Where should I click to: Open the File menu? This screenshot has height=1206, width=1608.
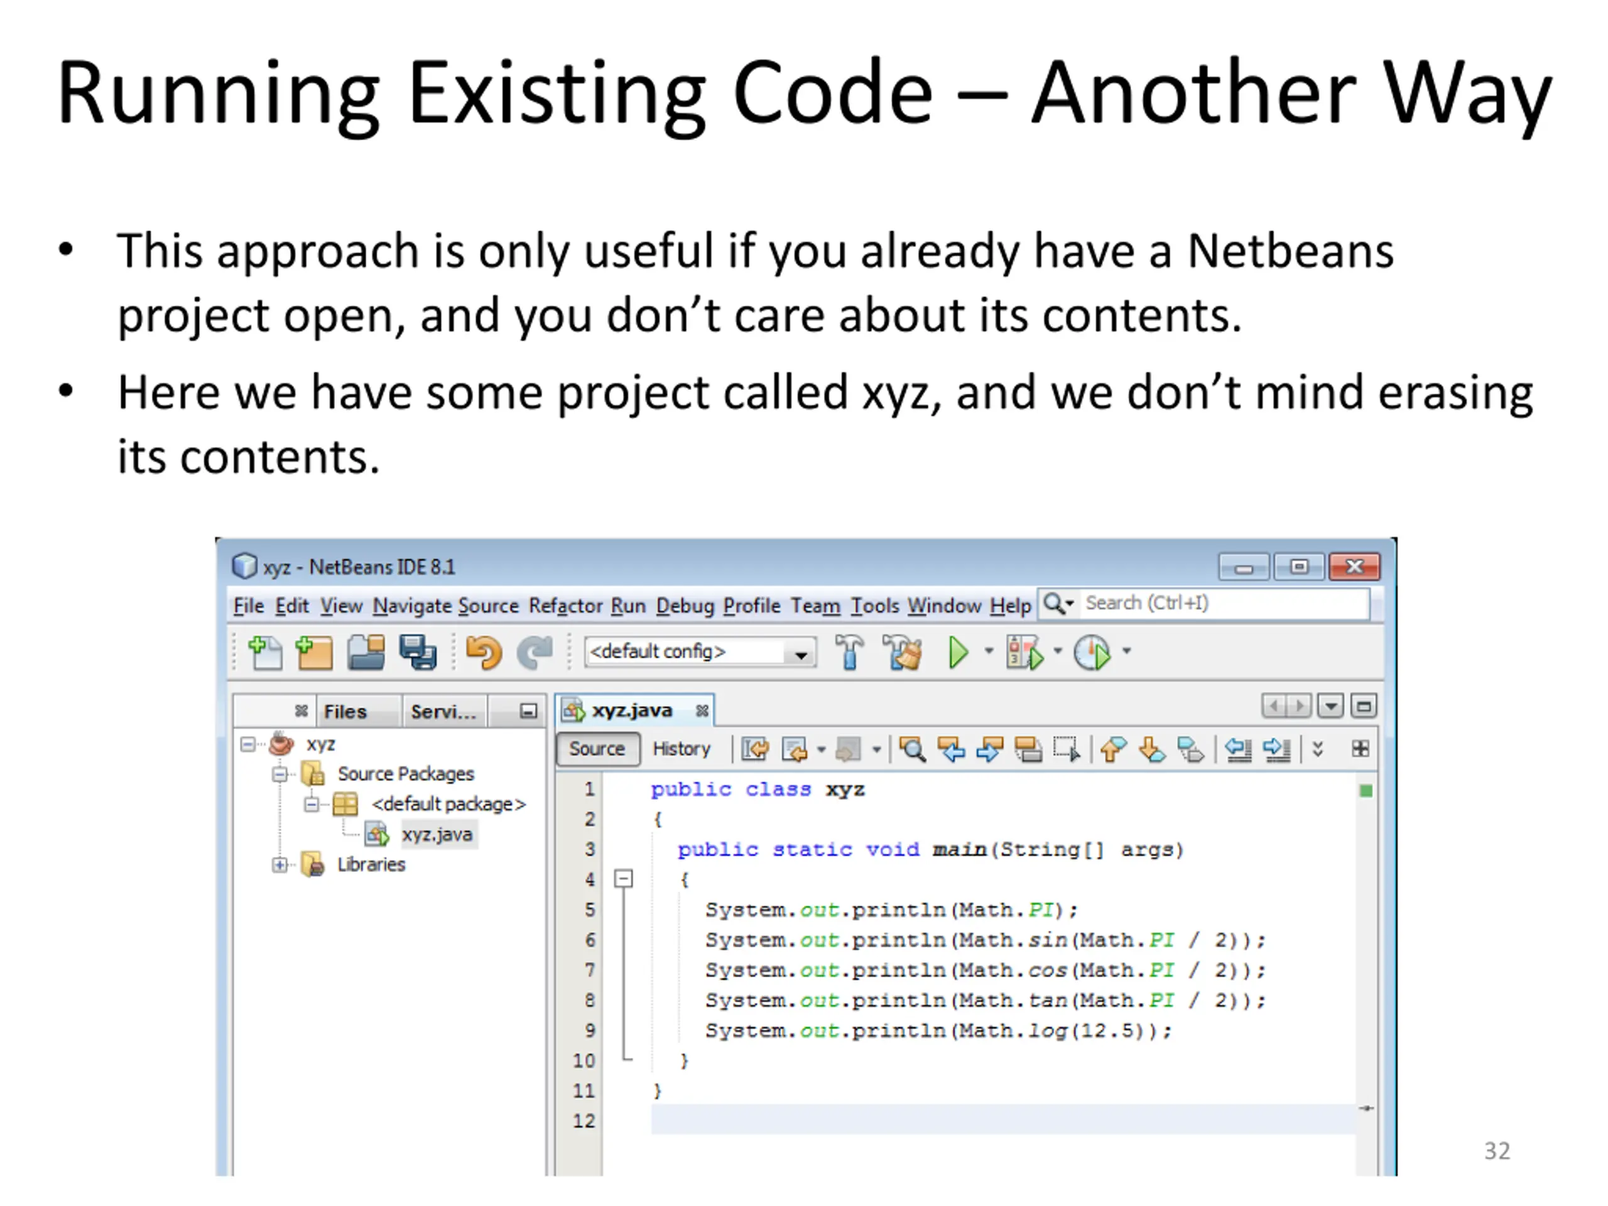[x=249, y=606]
